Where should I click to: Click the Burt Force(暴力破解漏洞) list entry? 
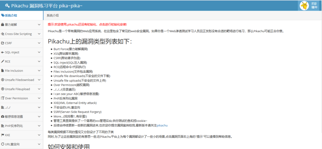coord(71,49)
